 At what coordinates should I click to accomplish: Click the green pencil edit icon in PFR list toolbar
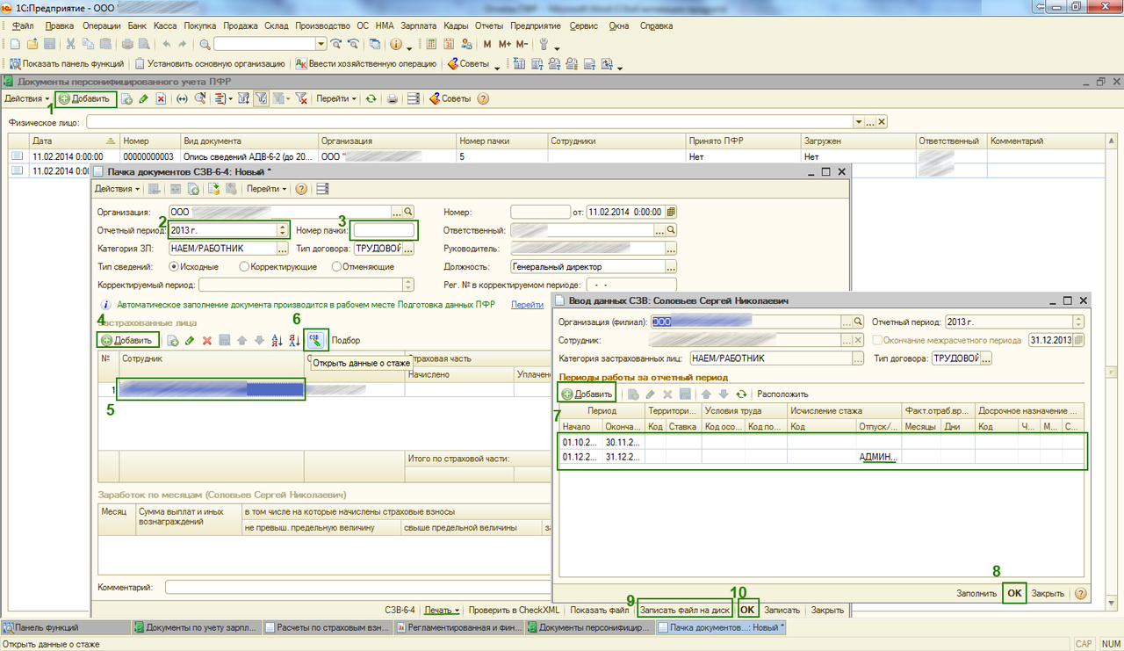144,99
